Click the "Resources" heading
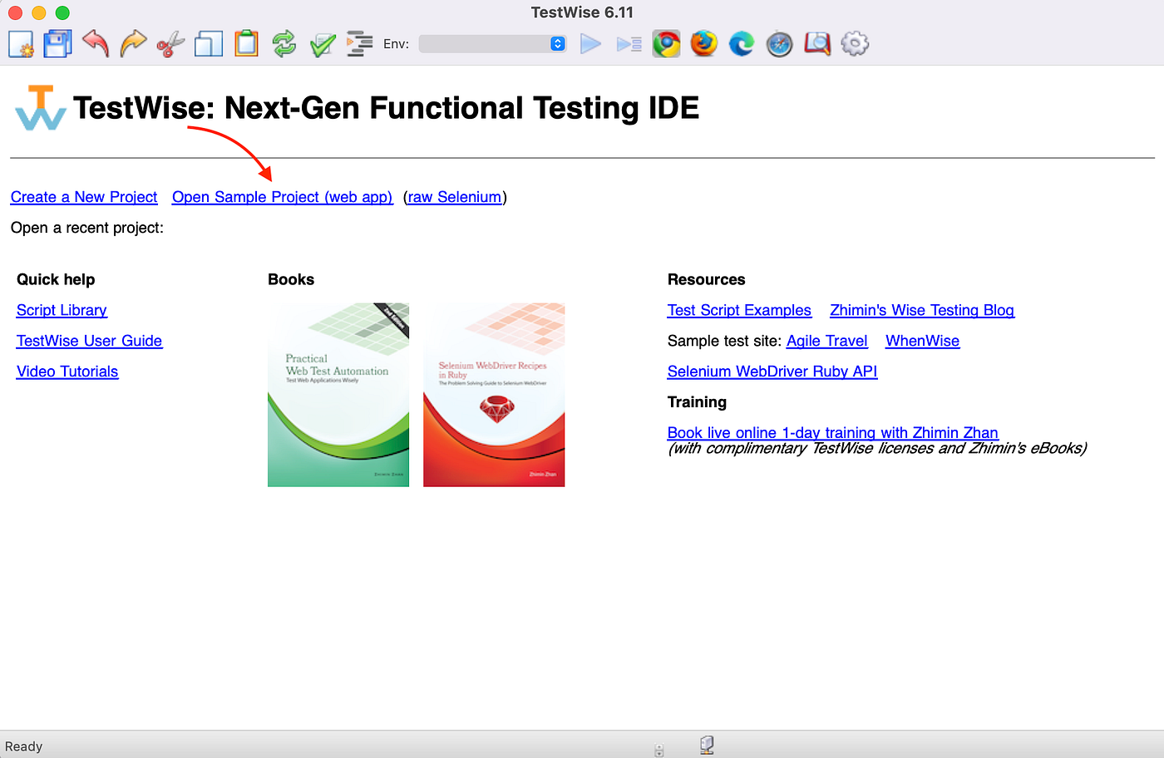Image resolution: width=1164 pixels, height=758 pixels. pyautogui.click(x=707, y=279)
